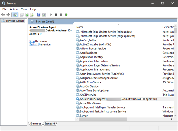Open the File menu

[4, 9]
